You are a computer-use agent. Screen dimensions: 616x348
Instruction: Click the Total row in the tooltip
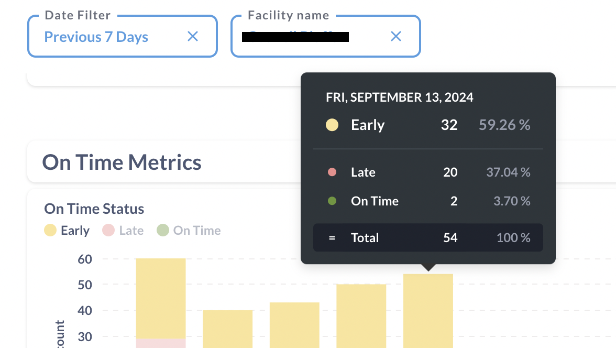pos(427,238)
